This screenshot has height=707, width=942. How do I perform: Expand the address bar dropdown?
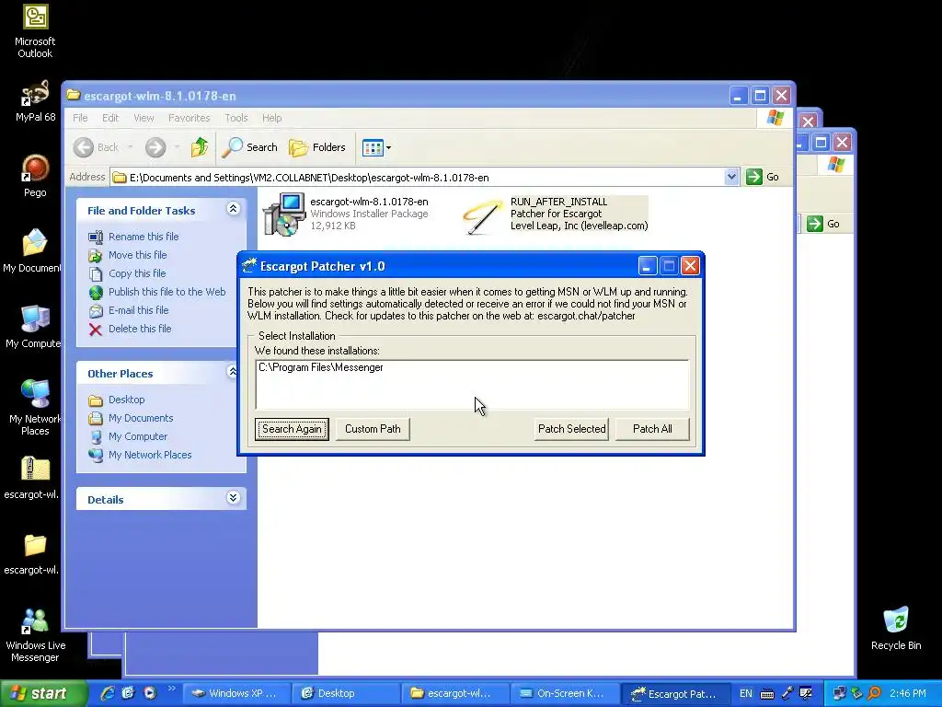pos(731,177)
